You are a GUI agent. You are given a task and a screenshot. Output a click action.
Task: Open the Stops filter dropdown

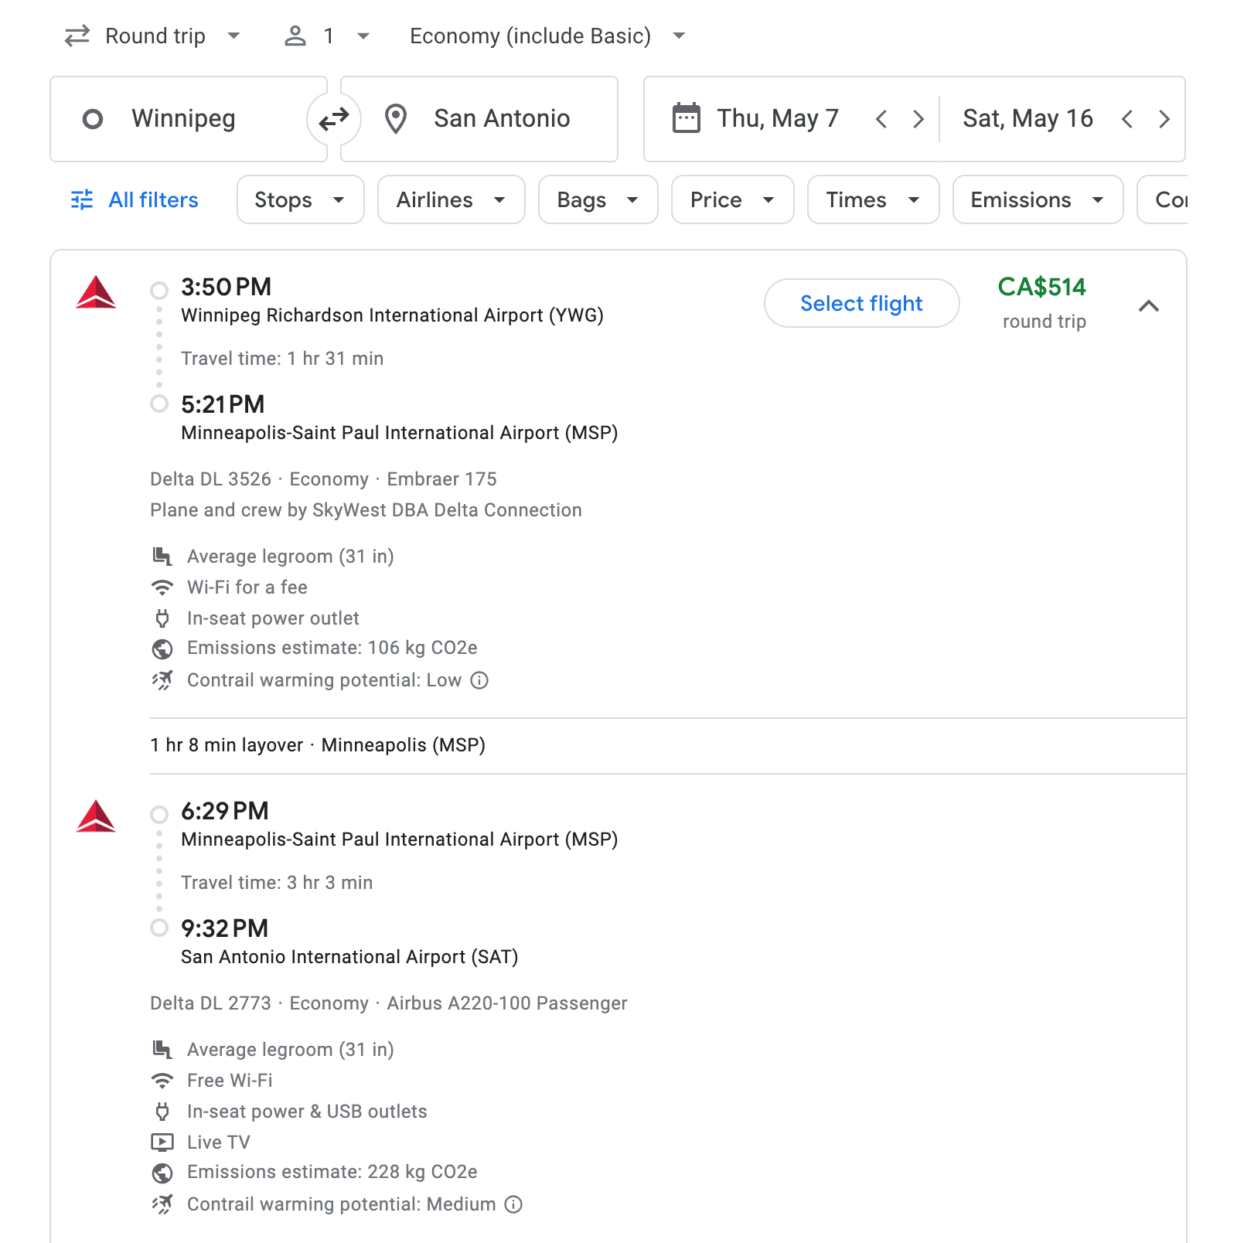(x=300, y=199)
